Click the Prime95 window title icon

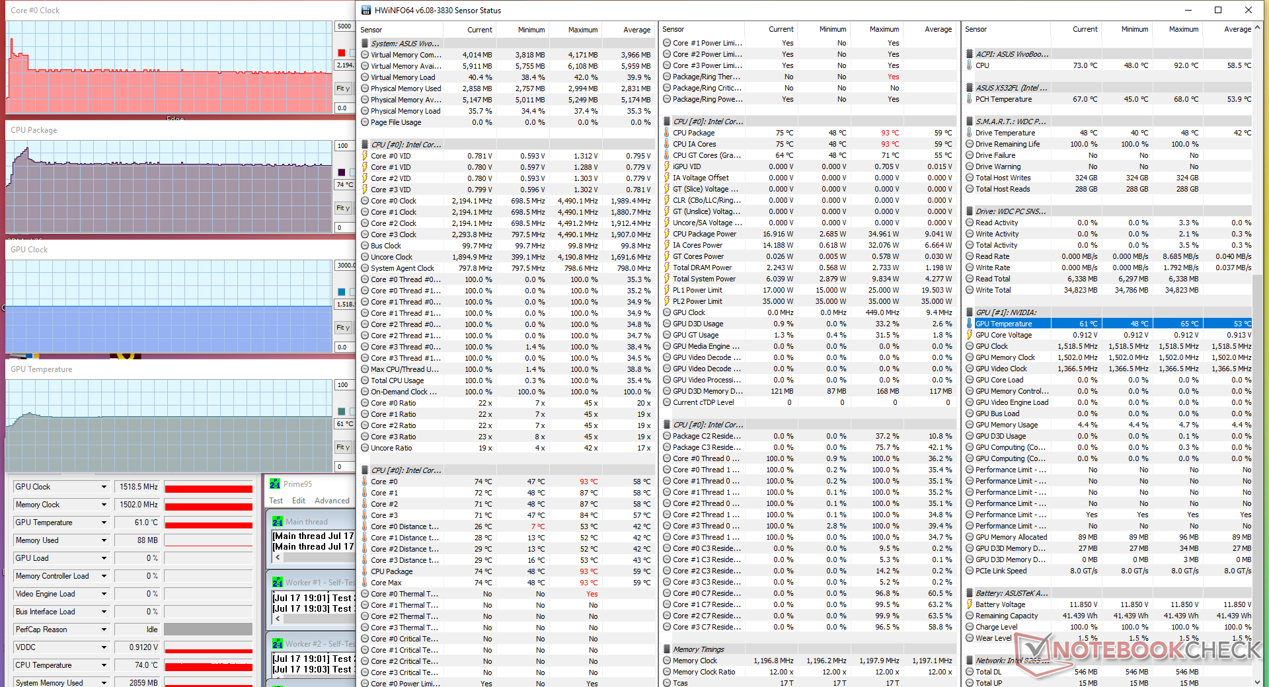[275, 484]
